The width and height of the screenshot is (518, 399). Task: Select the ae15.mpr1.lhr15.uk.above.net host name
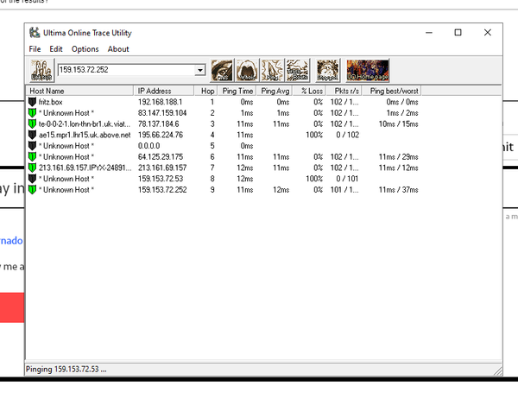(x=85, y=135)
